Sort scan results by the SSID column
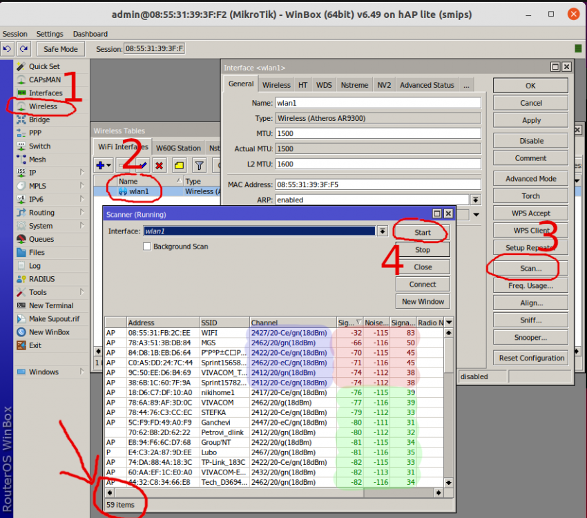 tap(224, 323)
